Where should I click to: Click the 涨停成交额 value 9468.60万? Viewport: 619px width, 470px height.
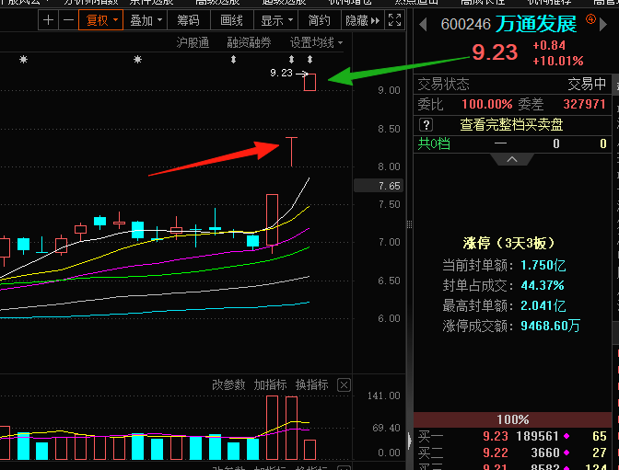550,327
